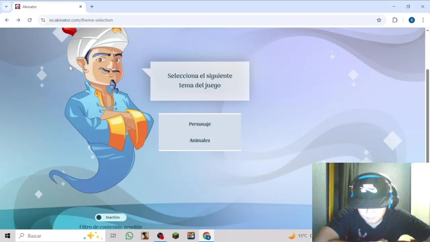
Task: Toggle the sensitive content filter switch
Action: pyautogui.click(x=111, y=217)
